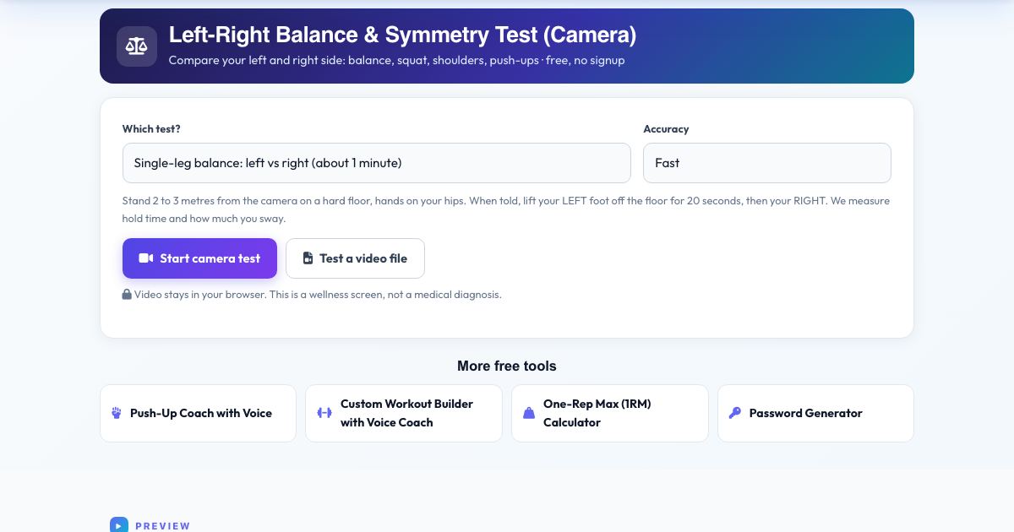Image resolution: width=1014 pixels, height=532 pixels.
Task: Click the balance scale icon in header
Action: pyautogui.click(x=137, y=46)
